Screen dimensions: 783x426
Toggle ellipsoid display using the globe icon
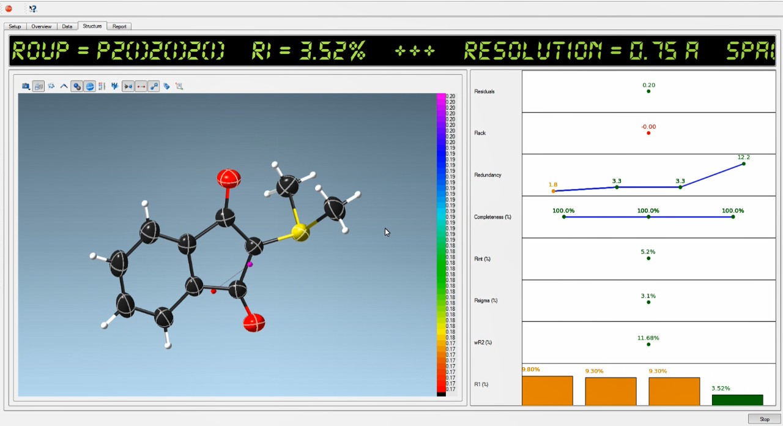[x=90, y=86]
